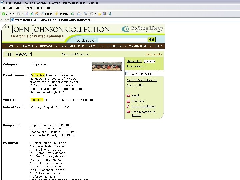The width and height of the screenshot is (240, 180).
Task: Click Back to Search Results link
Action: 142,80
